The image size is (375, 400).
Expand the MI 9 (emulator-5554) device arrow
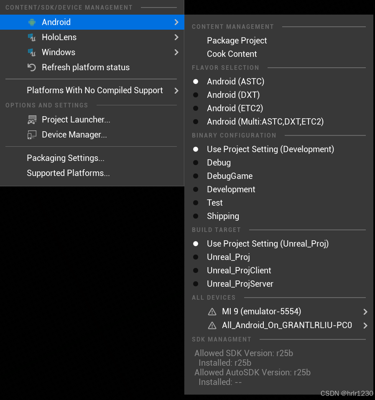point(365,312)
